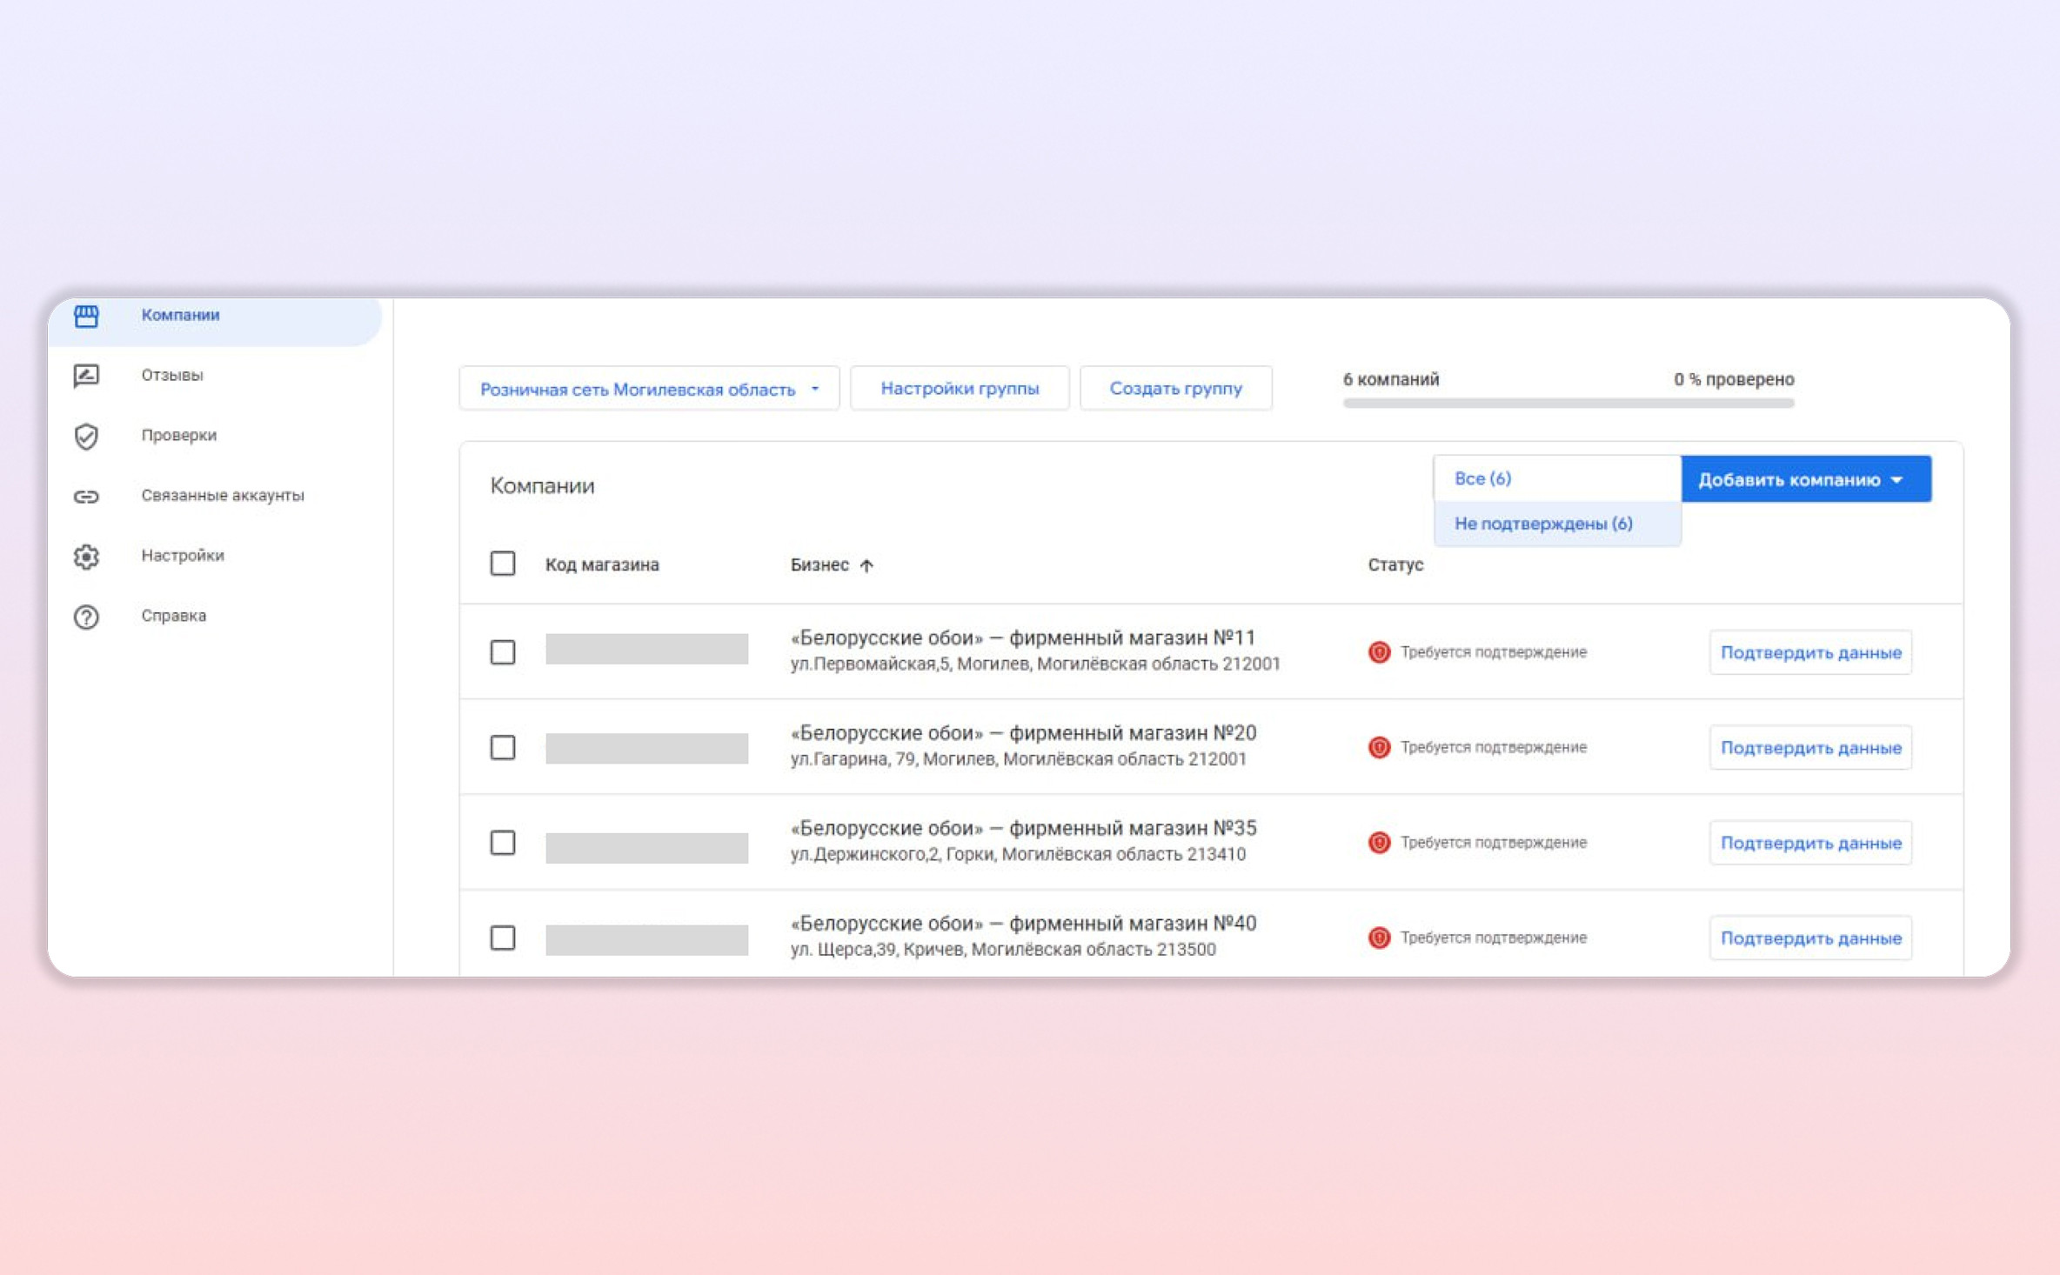The height and width of the screenshot is (1275, 2060).
Task: Click Подтвердить данные for магазин №35
Action: tap(1810, 843)
